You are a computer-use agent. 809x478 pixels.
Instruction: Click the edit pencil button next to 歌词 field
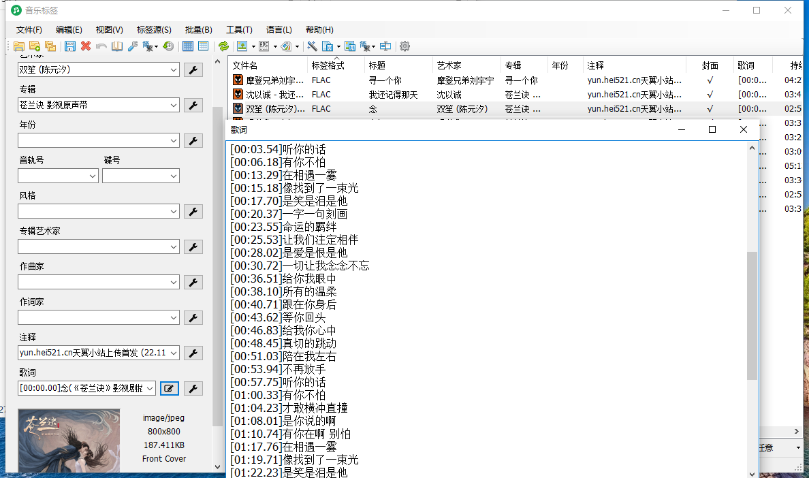click(x=169, y=388)
